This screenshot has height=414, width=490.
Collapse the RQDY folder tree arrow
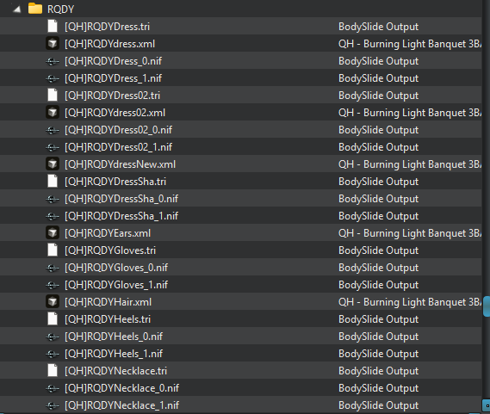tap(17, 9)
